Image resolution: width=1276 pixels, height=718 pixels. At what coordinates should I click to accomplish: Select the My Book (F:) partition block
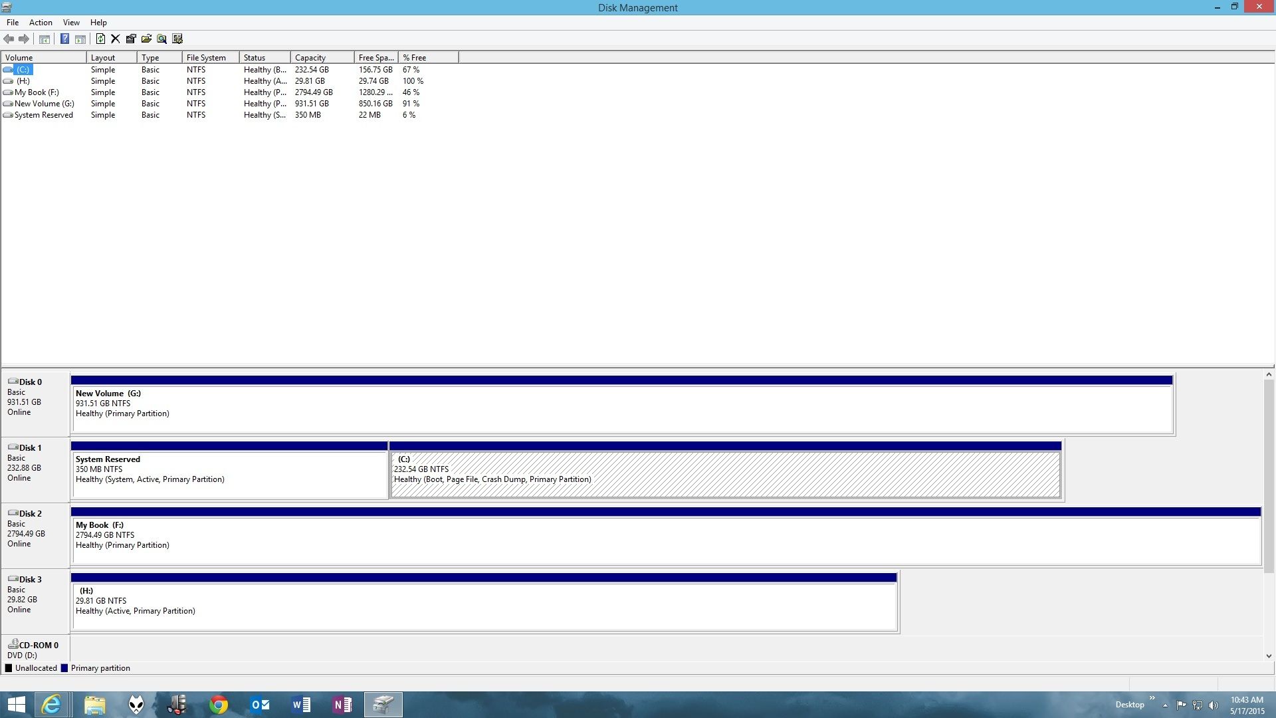(666, 536)
